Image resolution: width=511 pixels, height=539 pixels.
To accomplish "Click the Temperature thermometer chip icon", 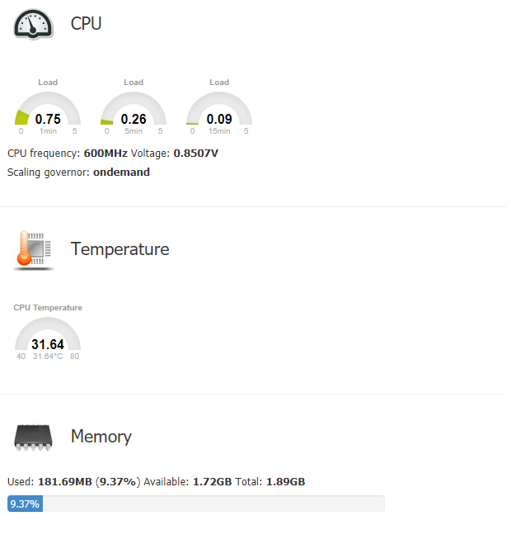I will coord(34,249).
